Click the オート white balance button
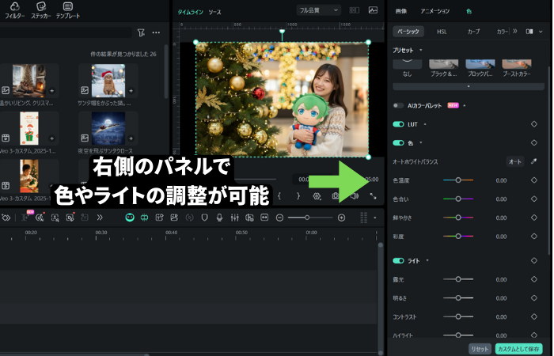 [515, 161]
